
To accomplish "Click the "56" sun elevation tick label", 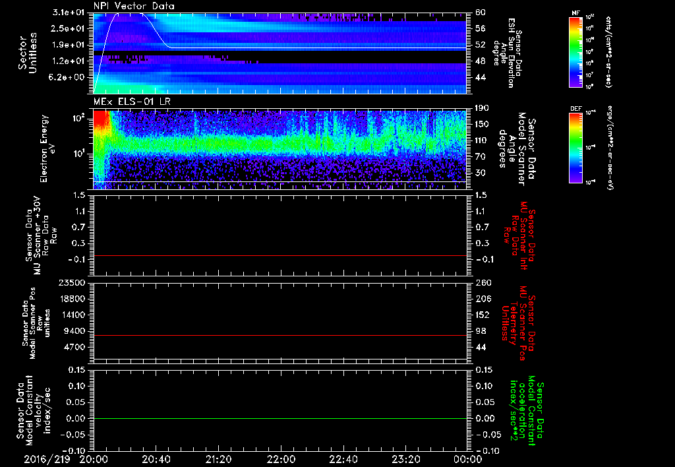I will 481,28.
